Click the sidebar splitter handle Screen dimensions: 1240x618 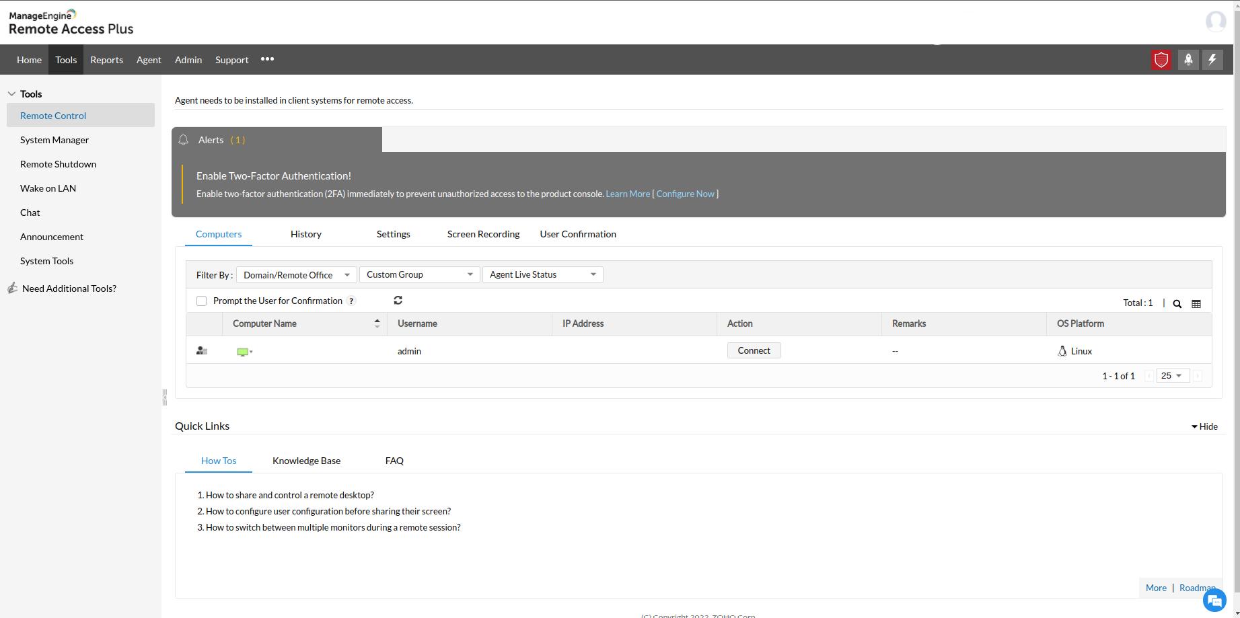coord(164,397)
